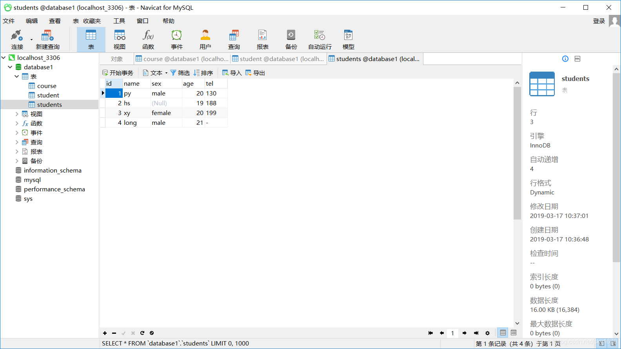Go to the last page of records
621x349 pixels.
point(476,333)
